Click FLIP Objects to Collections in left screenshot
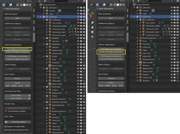 17,49
